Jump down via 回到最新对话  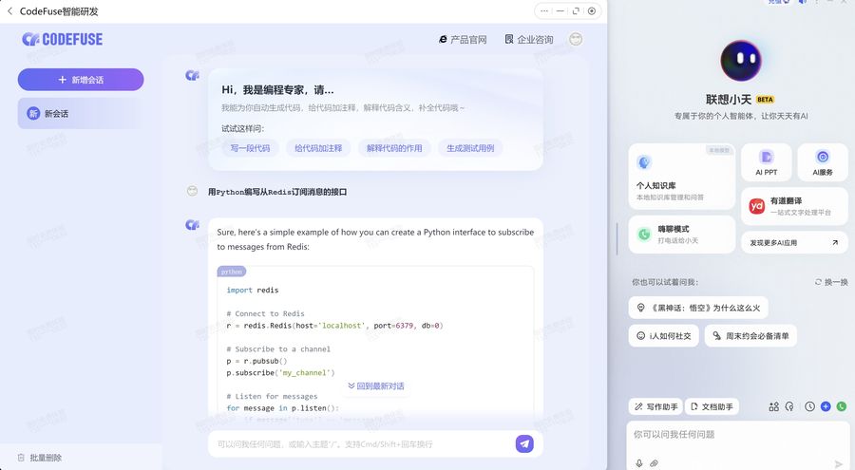[x=376, y=386]
